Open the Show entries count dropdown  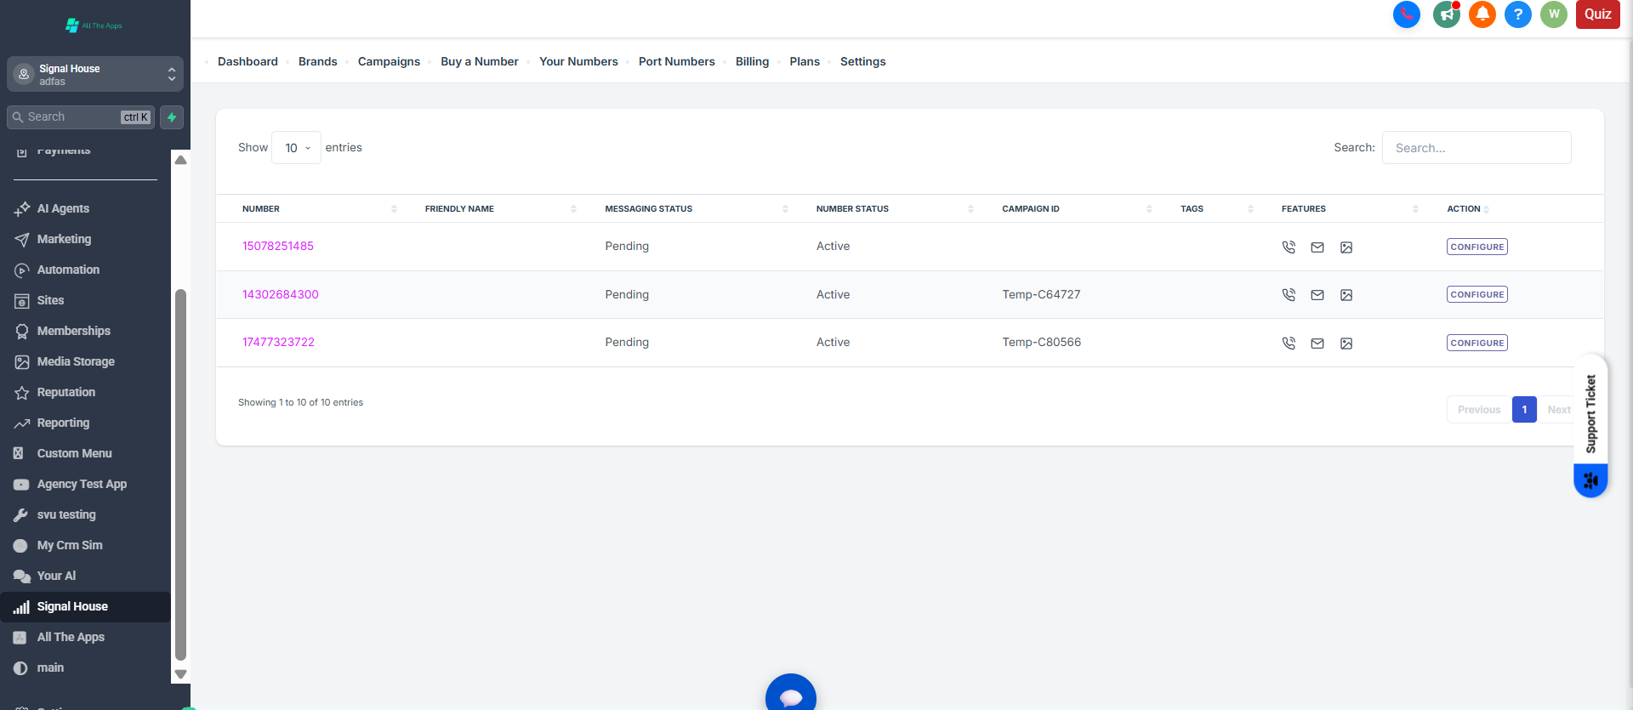click(296, 148)
